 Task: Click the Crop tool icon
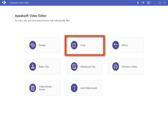point(74,45)
